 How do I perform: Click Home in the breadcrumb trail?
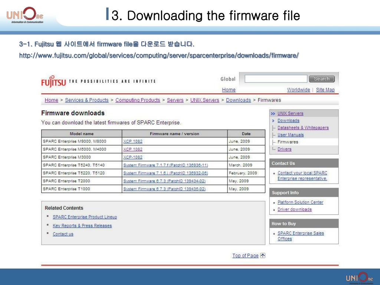[x=51, y=100]
